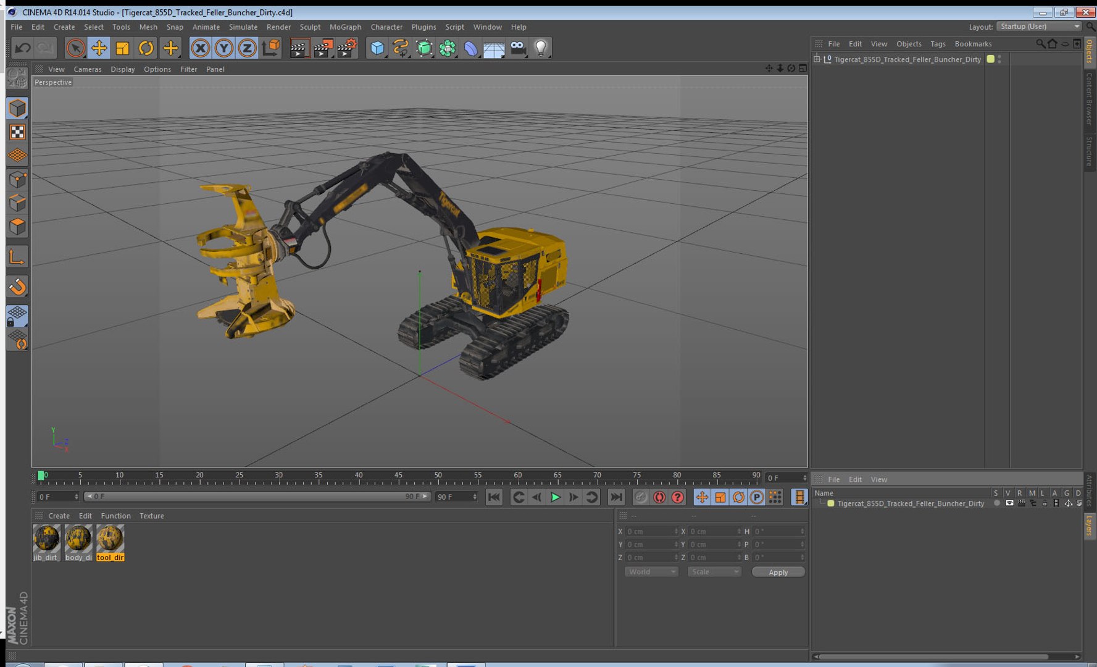Go to end of animation
The image size is (1097, 667).
(616, 497)
